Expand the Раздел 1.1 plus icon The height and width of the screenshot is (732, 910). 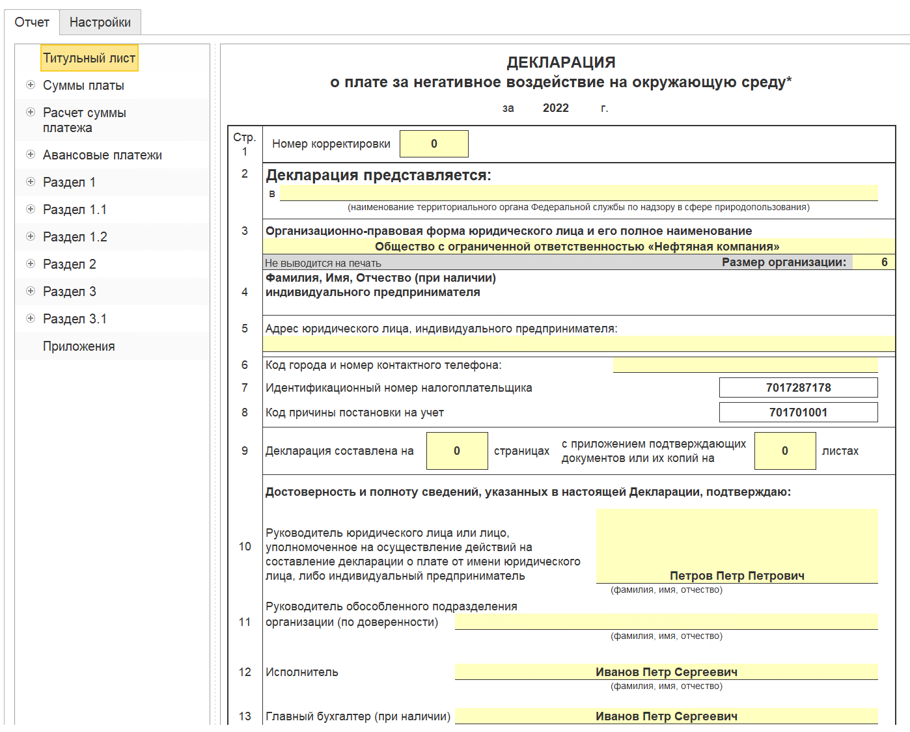point(31,209)
